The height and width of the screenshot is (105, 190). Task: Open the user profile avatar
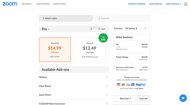(x=186, y=4)
